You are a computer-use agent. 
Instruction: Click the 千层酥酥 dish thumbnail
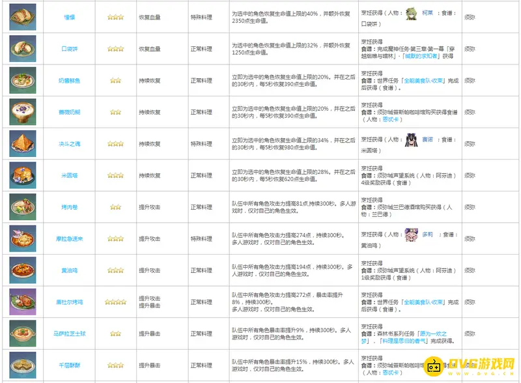(23, 365)
